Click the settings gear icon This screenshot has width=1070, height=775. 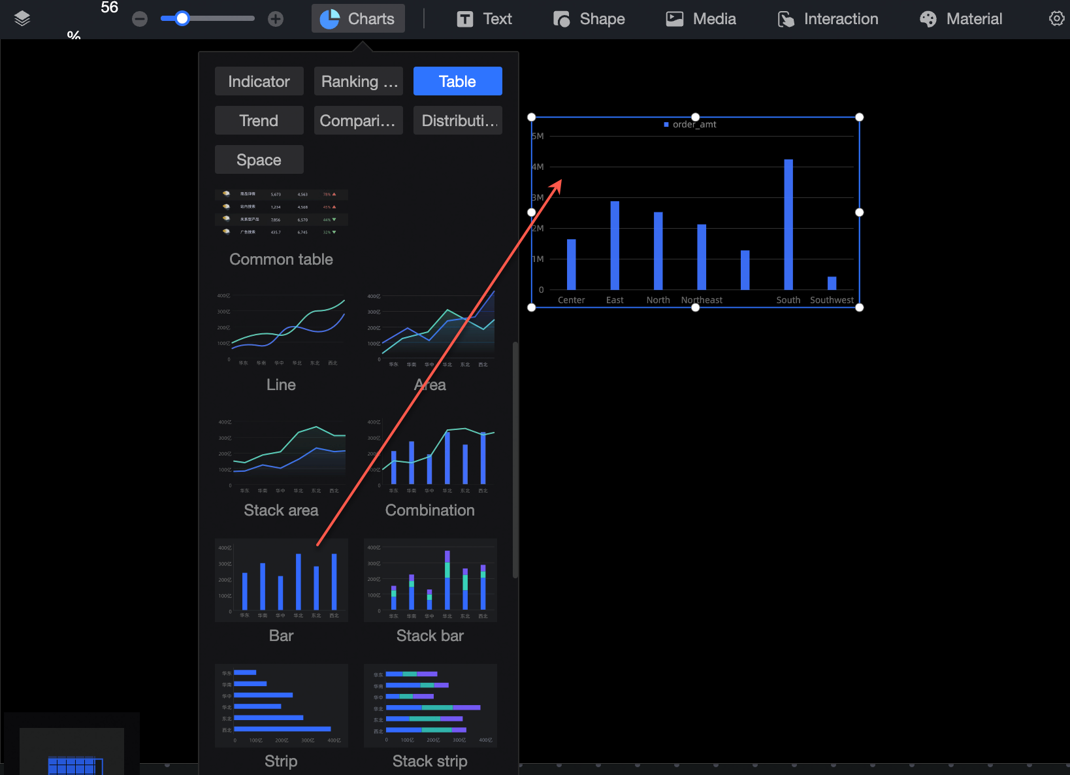(x=1056, y=18)
